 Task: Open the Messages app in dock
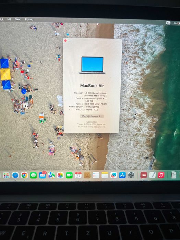[x=33, y=175]
